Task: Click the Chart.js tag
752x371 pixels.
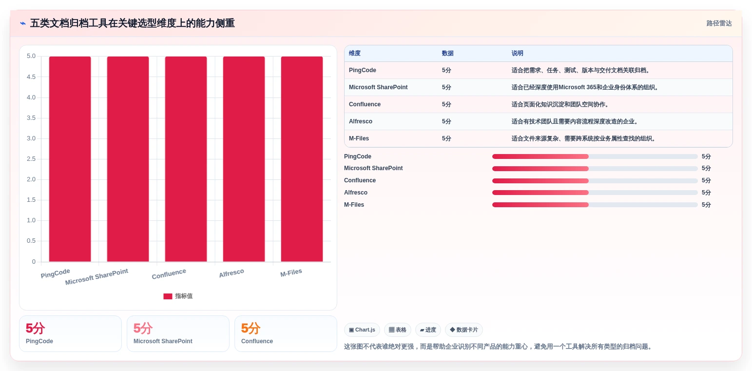Action: click(362, 330)
